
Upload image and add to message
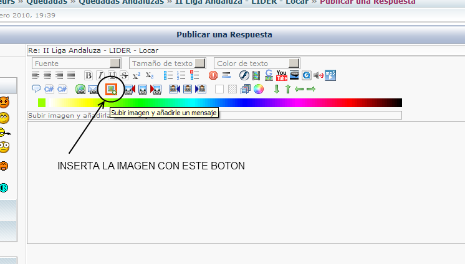point(111,89)
